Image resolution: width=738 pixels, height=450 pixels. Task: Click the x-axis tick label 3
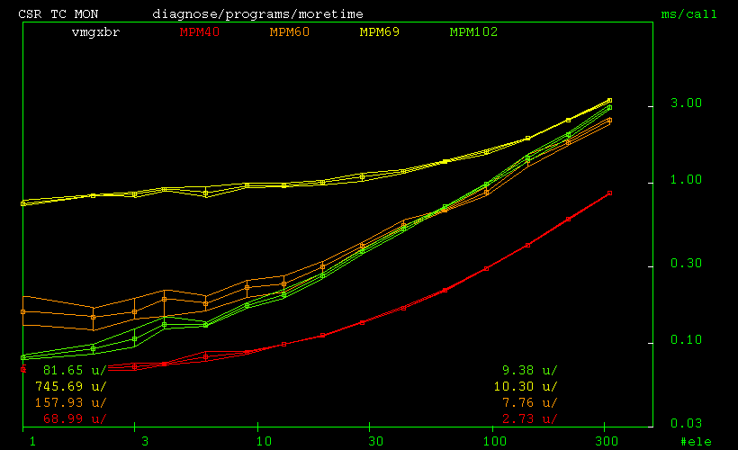click(145, 442)
